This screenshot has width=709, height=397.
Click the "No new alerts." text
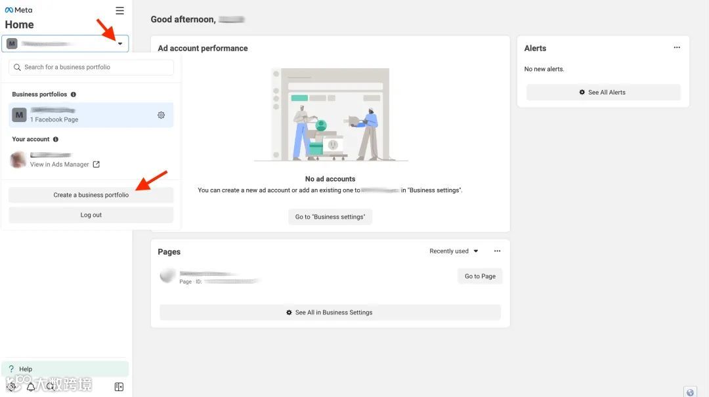(x=544, y=69)
